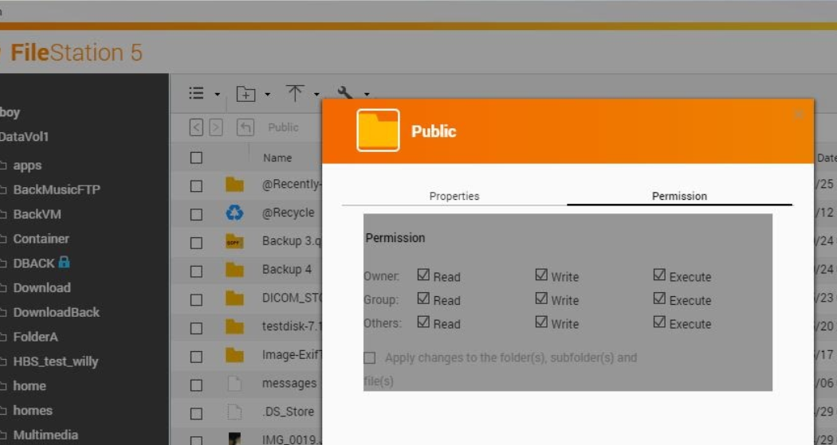Open the wrench tools icon

pos(345,92)
